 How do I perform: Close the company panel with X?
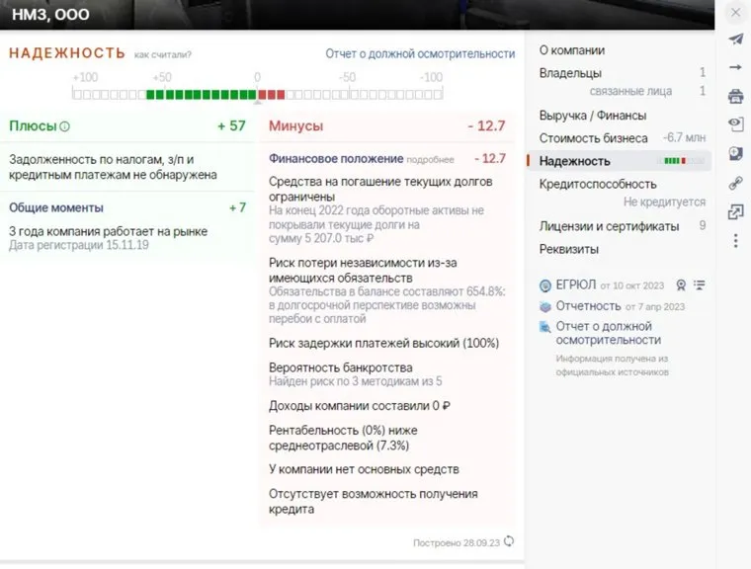(x=735, y=12)
